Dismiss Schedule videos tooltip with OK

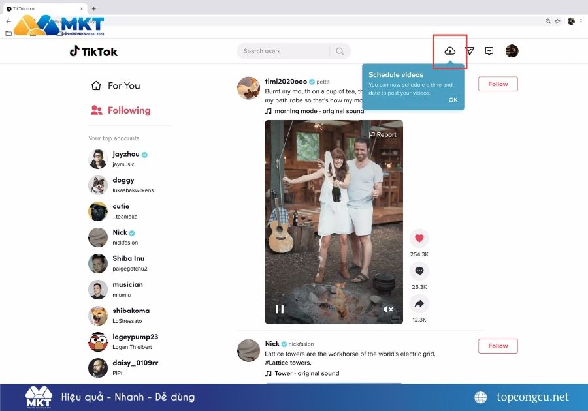coord(453,100)
